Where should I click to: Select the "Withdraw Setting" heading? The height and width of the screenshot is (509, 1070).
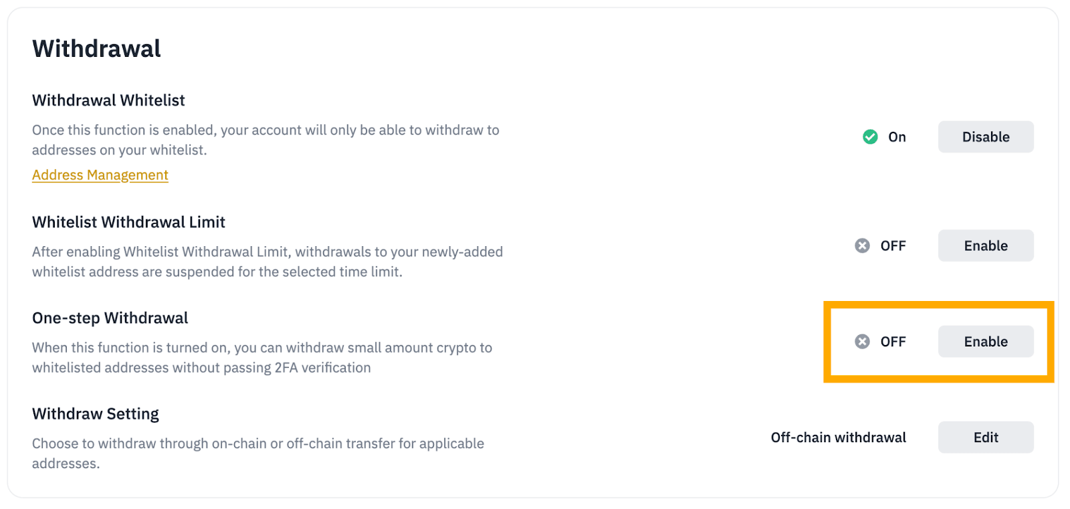click(96, 414)
